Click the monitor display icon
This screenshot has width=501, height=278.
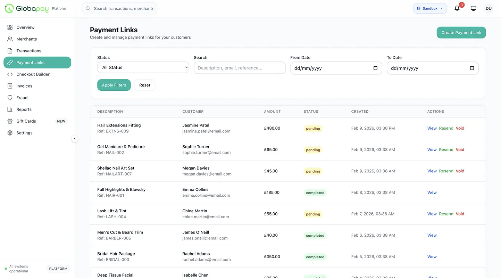tap(473, 8)
